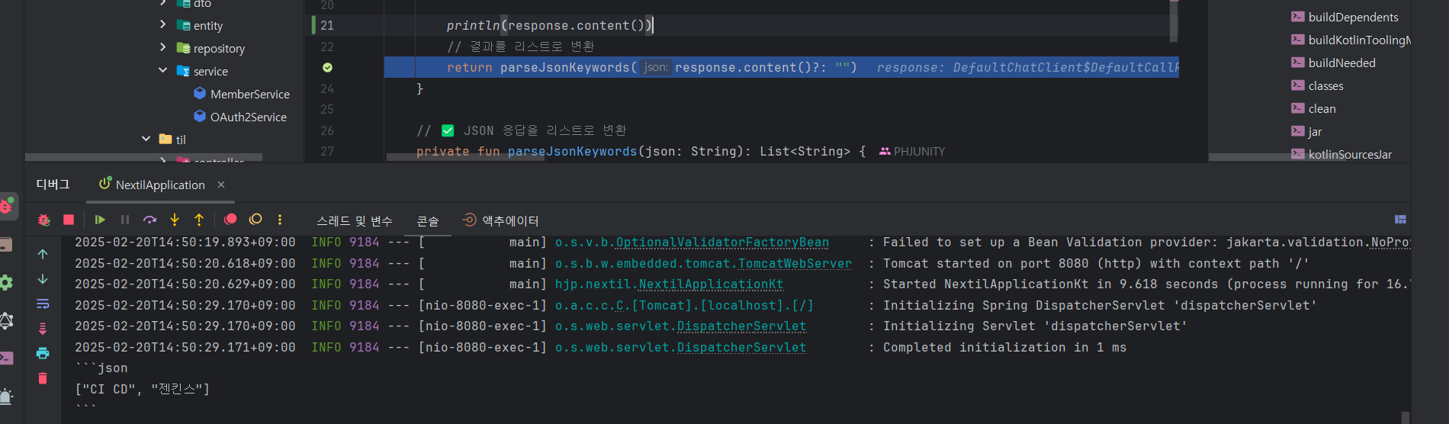Rerun NextilApplication with the debug bug icon
Viewport: 1449px width, 424px height.
click(44, 220)
